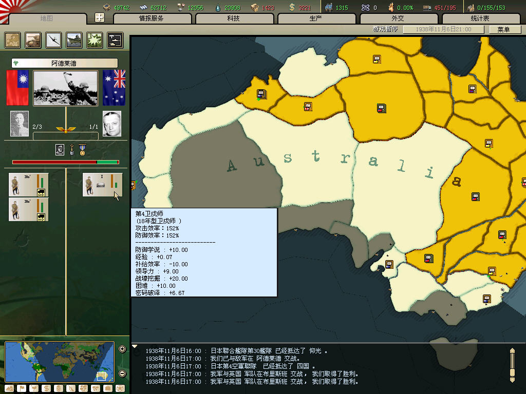
Task: Switch to the economic dollar map mode
Action: pos(46,388)
